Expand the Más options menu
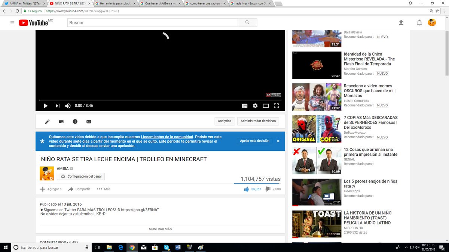449x252 pixels. coord(104,189)
